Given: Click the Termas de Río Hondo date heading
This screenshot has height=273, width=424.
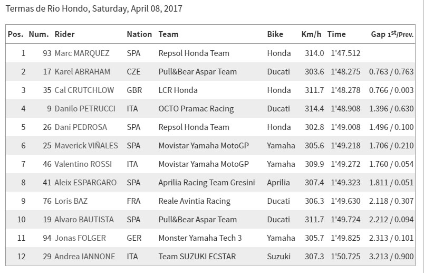Looking at the screenshot, I should coord(94,8).
